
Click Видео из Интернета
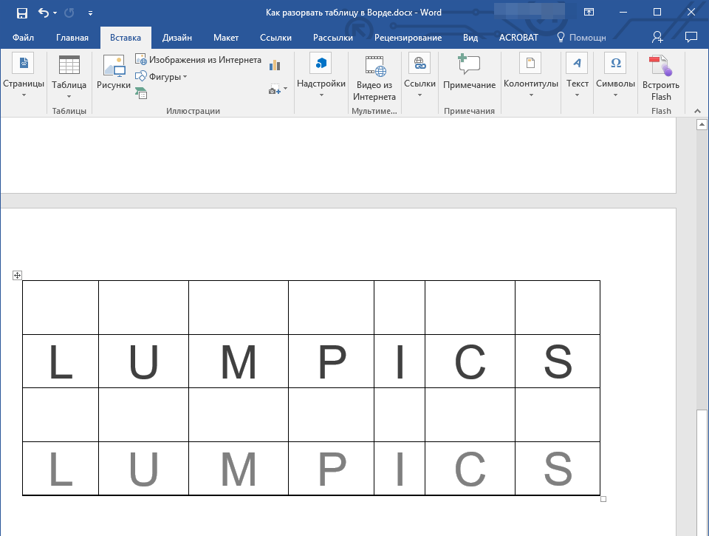[374, 78]
